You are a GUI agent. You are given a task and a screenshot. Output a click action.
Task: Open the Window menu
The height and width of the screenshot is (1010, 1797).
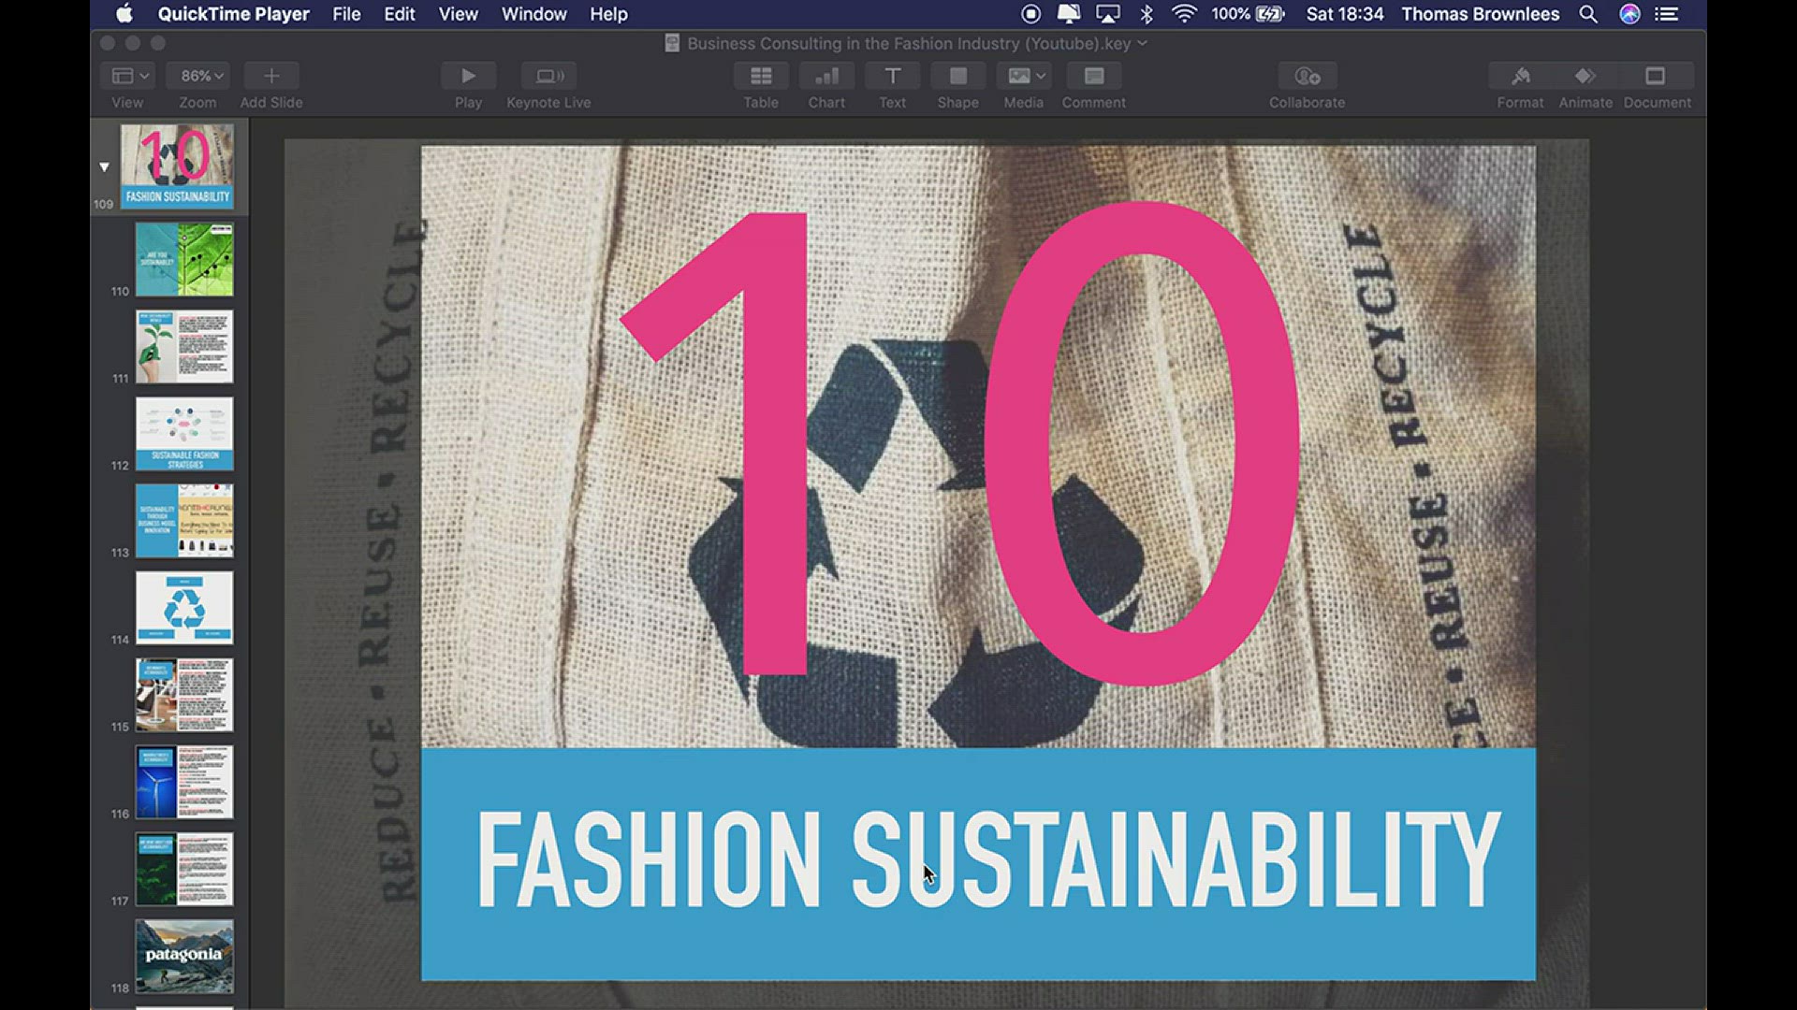[x=533, y=14]
